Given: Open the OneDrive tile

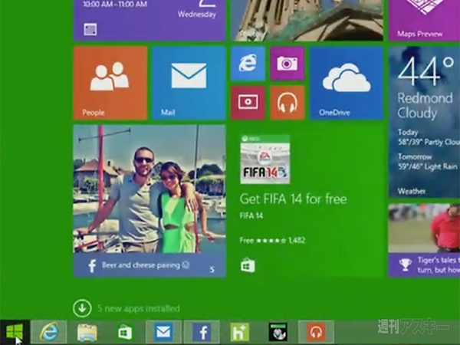Looking at the screenshot, I should point(347,83).
